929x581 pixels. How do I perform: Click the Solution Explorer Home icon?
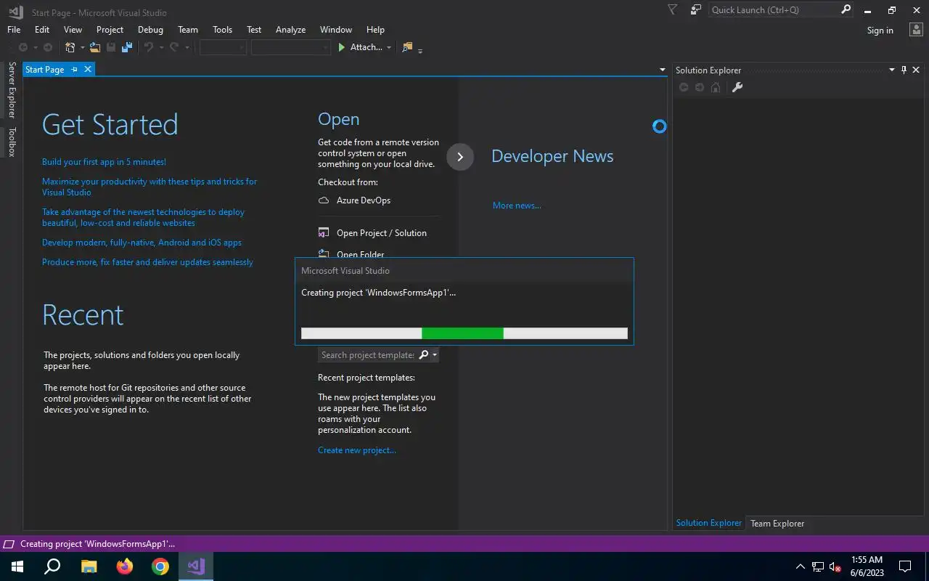716,87
